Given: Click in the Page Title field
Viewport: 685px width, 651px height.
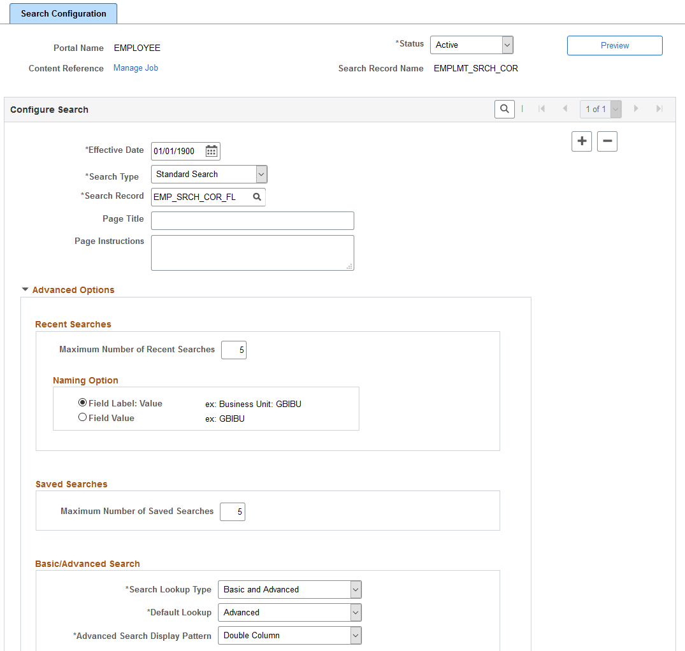Looking at the screenshot, I should pos(252,220).
